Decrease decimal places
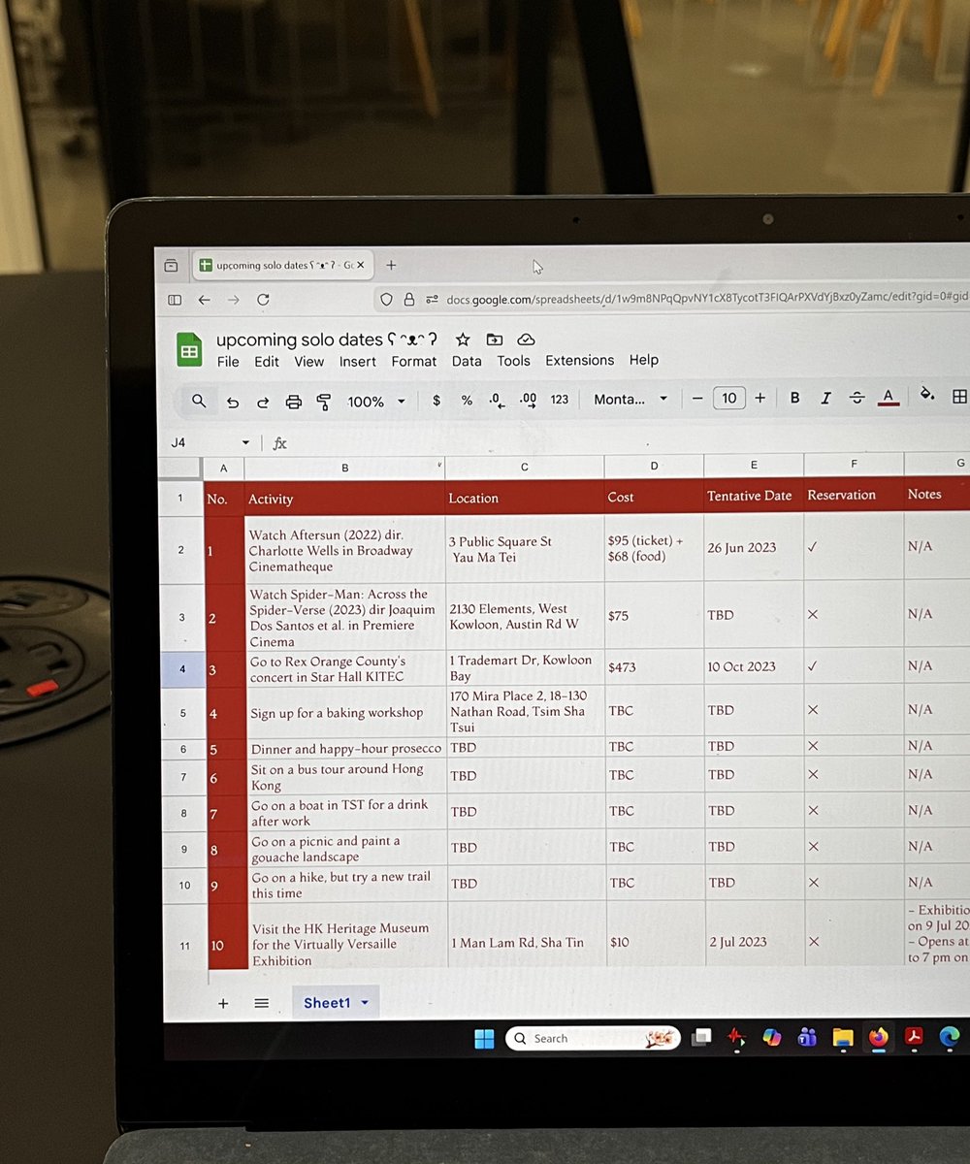Viewport: 970px width, 1164px height. [x=497, y=400]
